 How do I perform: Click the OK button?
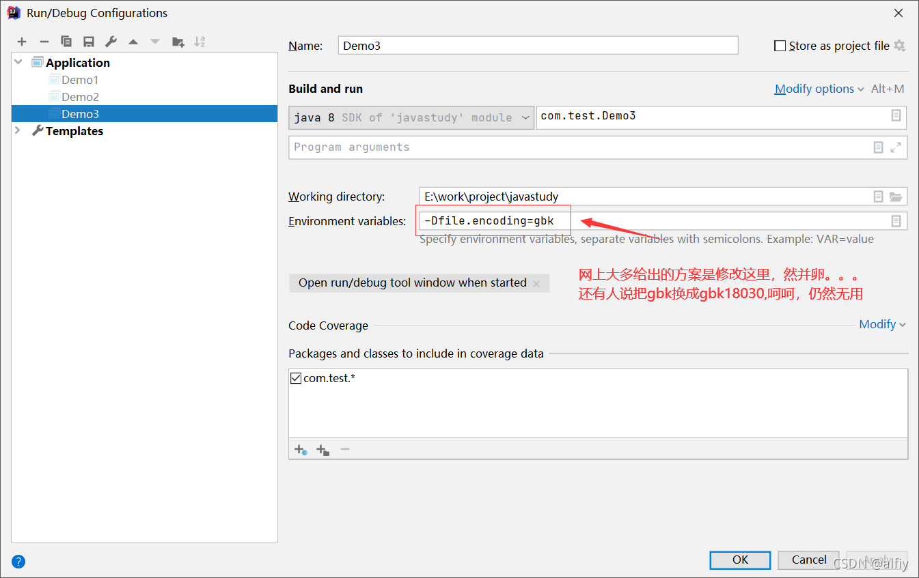click(740, 560)
